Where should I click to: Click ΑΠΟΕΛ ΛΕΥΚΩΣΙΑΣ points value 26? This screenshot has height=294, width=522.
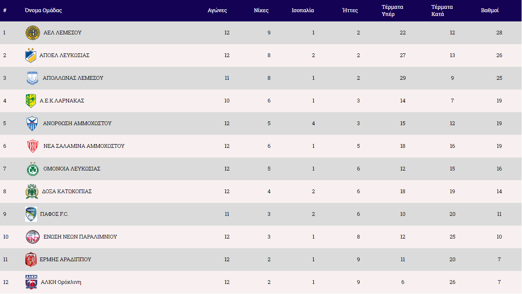click(499, 55)
